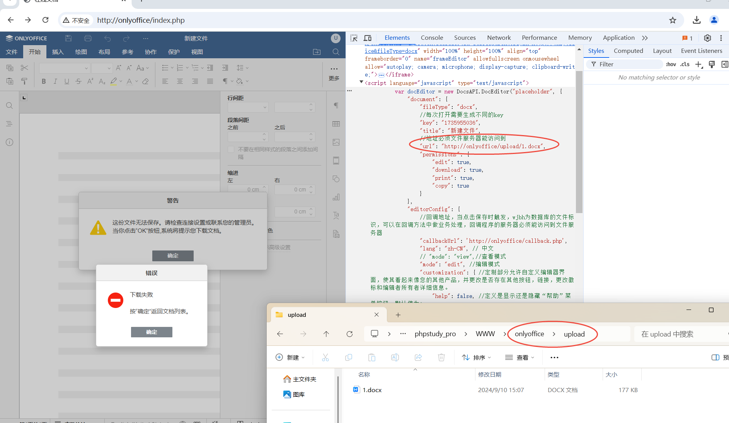
Task: Click the subscript icon
Action: point(102,81)
